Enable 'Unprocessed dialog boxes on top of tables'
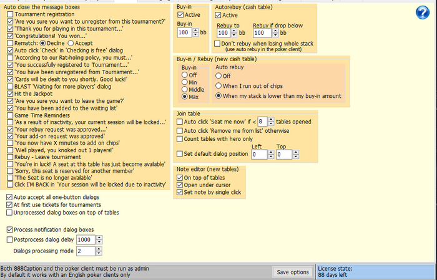 (9, 213)
